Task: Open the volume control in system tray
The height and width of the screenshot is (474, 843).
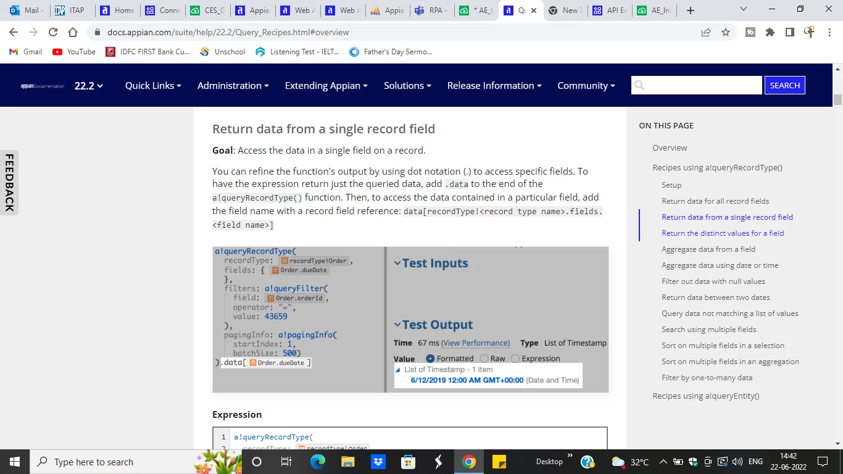Action: click(737, 462)
